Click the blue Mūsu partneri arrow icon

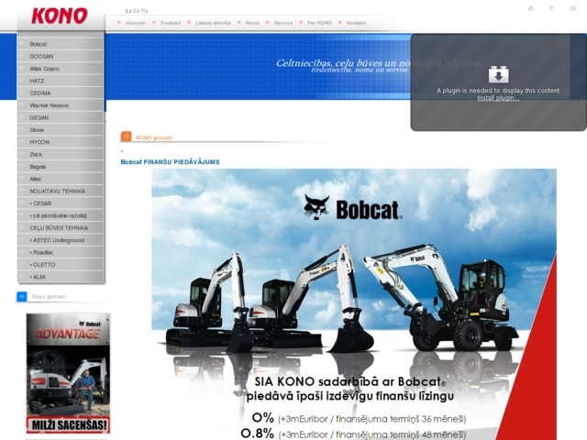(x=22, y=297)
